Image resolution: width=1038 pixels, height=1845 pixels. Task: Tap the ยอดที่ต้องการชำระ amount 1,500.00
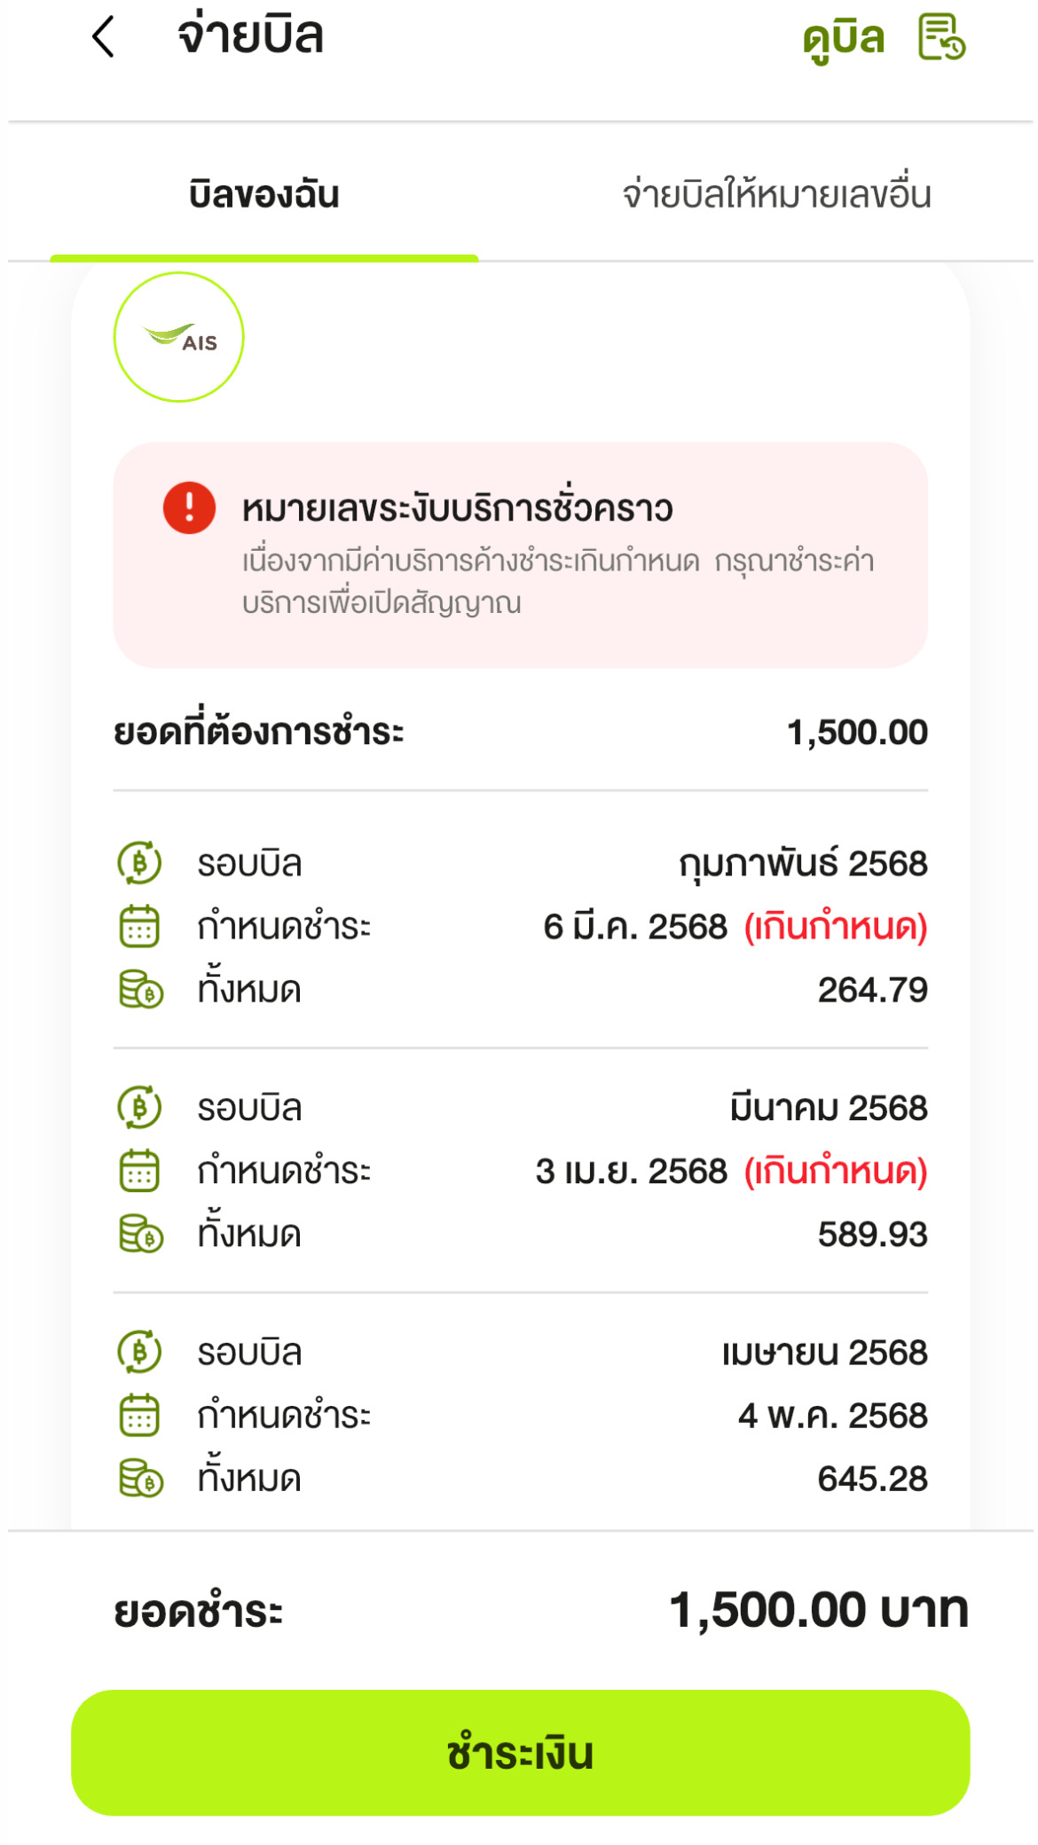click(857, 733)
